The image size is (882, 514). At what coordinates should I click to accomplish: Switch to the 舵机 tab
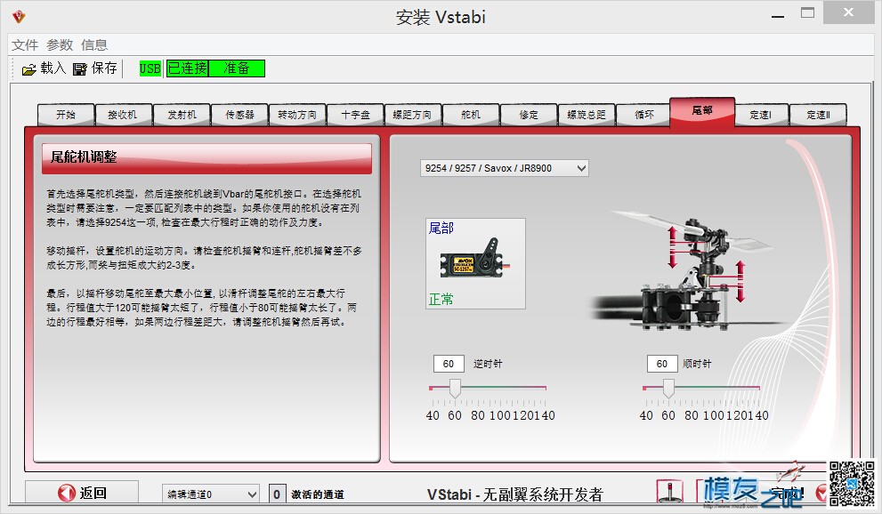click(x=471, y=115)
